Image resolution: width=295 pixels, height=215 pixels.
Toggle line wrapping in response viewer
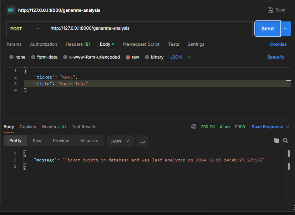pos(142,141)
